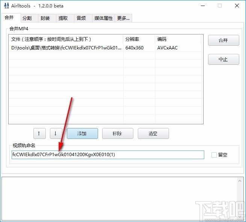Click the AVCxAAC codec cell
This screenshot has width=246, height=222.
pyautogui.click(x=168, y=48)
